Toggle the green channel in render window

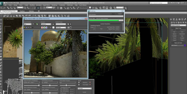pyautogui.click(x=44, y=28)
